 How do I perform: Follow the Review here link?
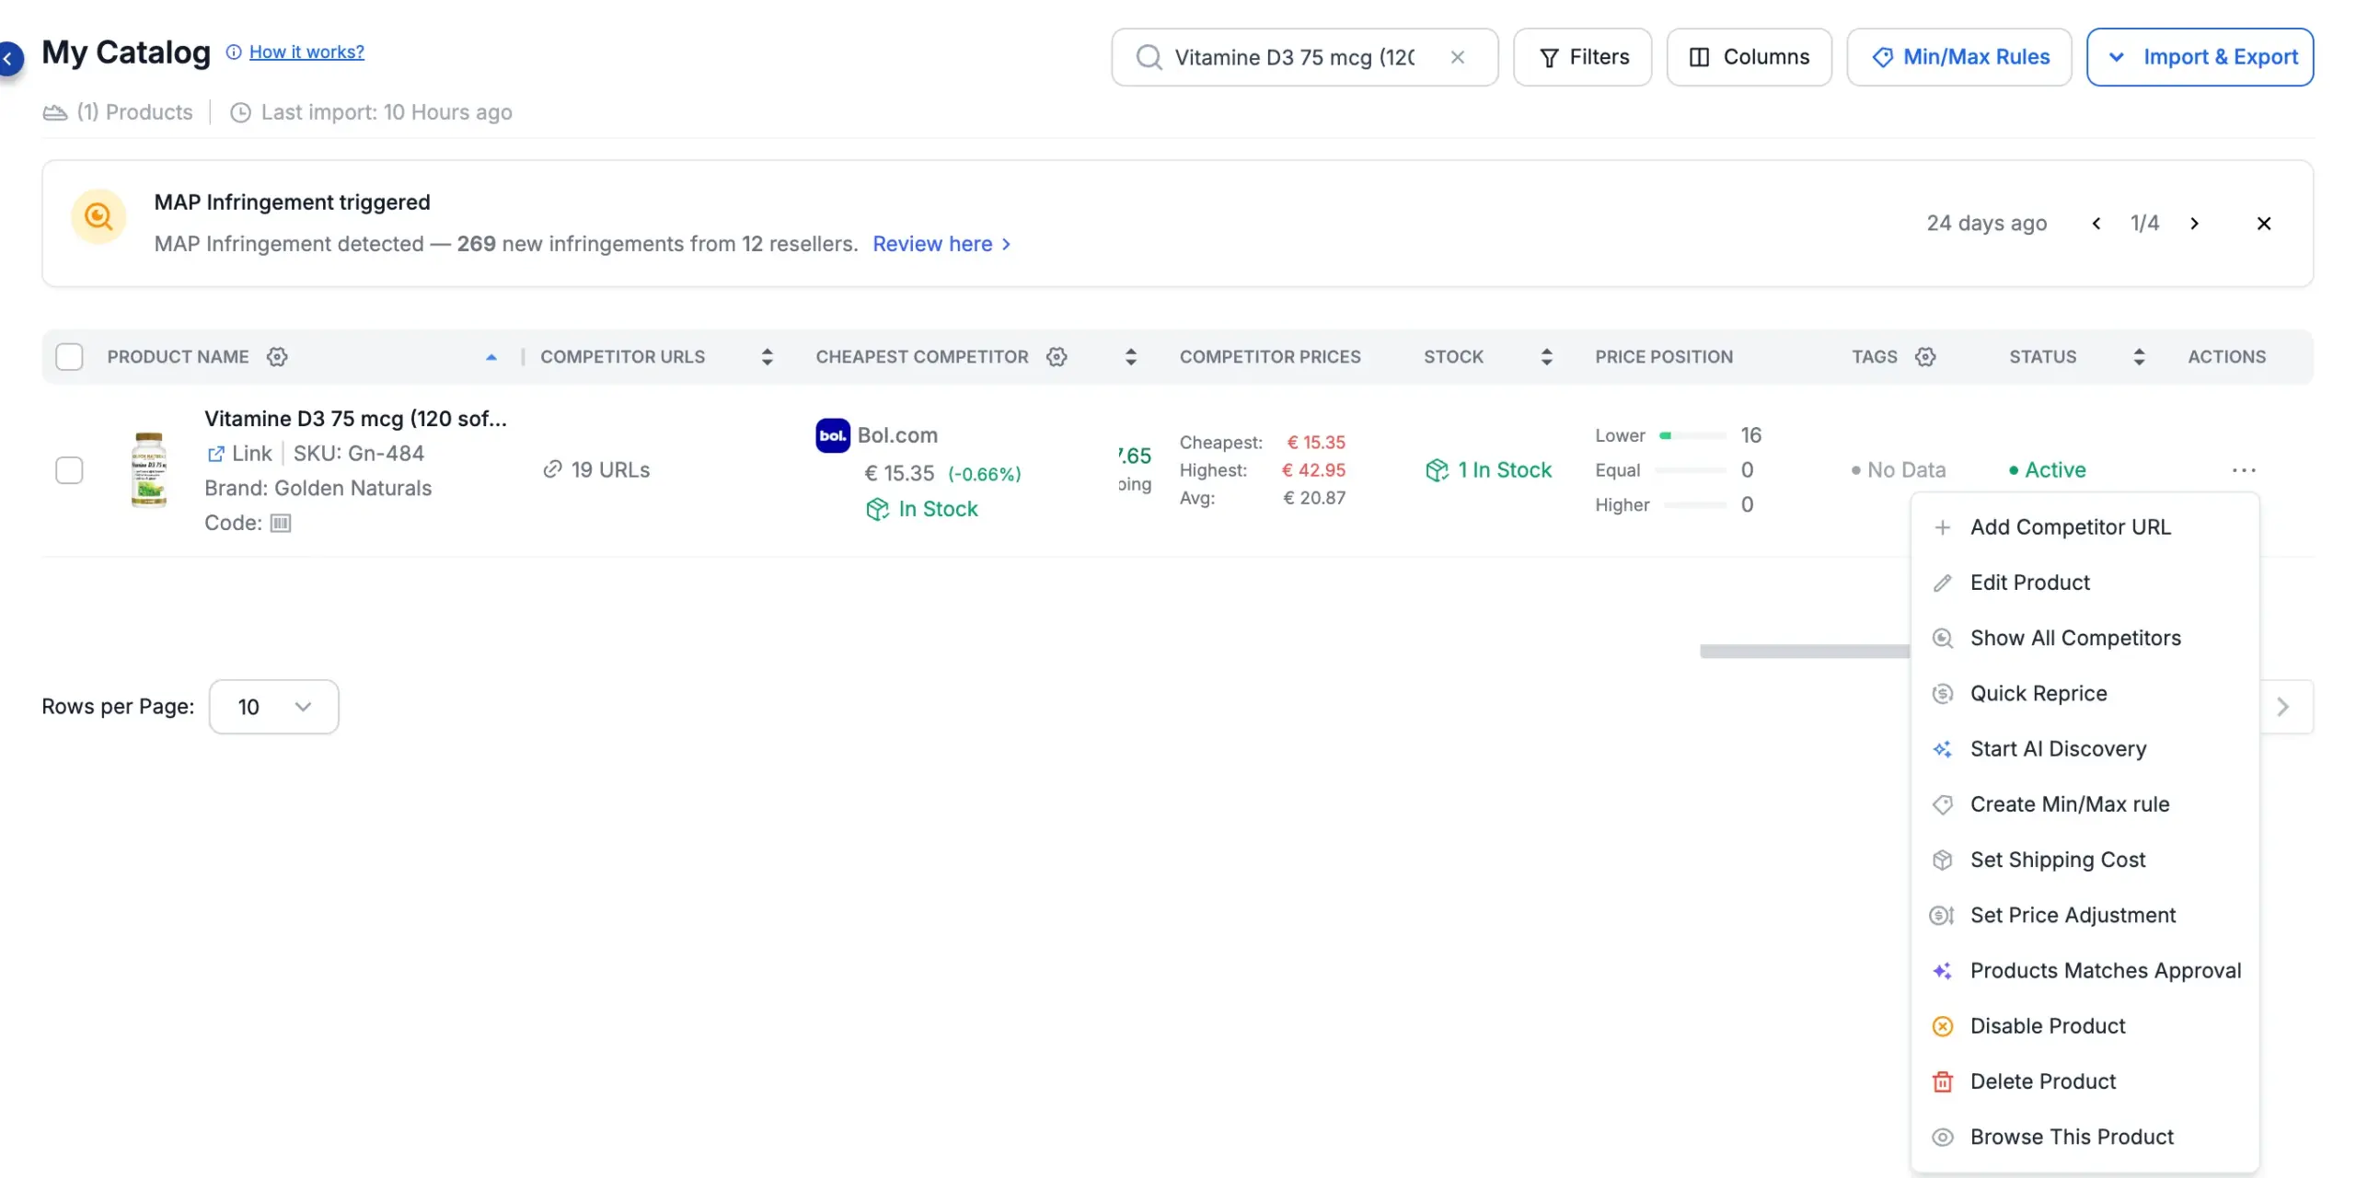941,244
